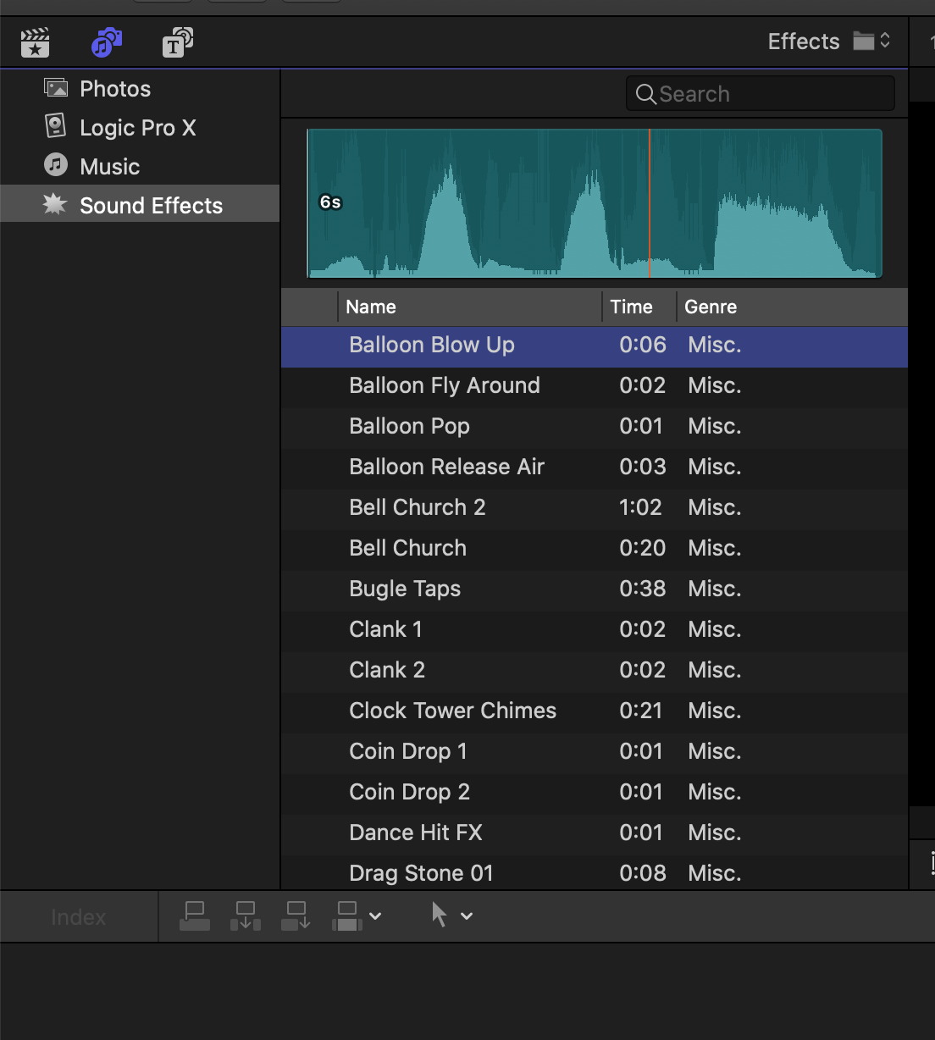Open the Titles and Generators sidebar
Image resolution: width=935 pixels, height=1040 pixels.
pos(177,42)
